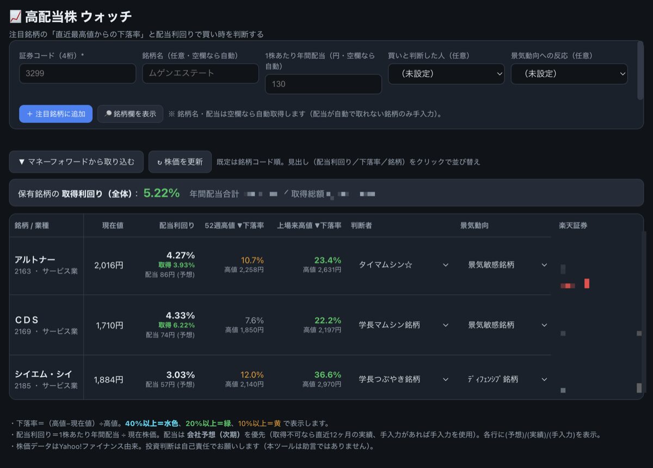Click 株価を更新 refresh button
The height and width of the screenshot is (468, 653).
click(x=180, y=162)
